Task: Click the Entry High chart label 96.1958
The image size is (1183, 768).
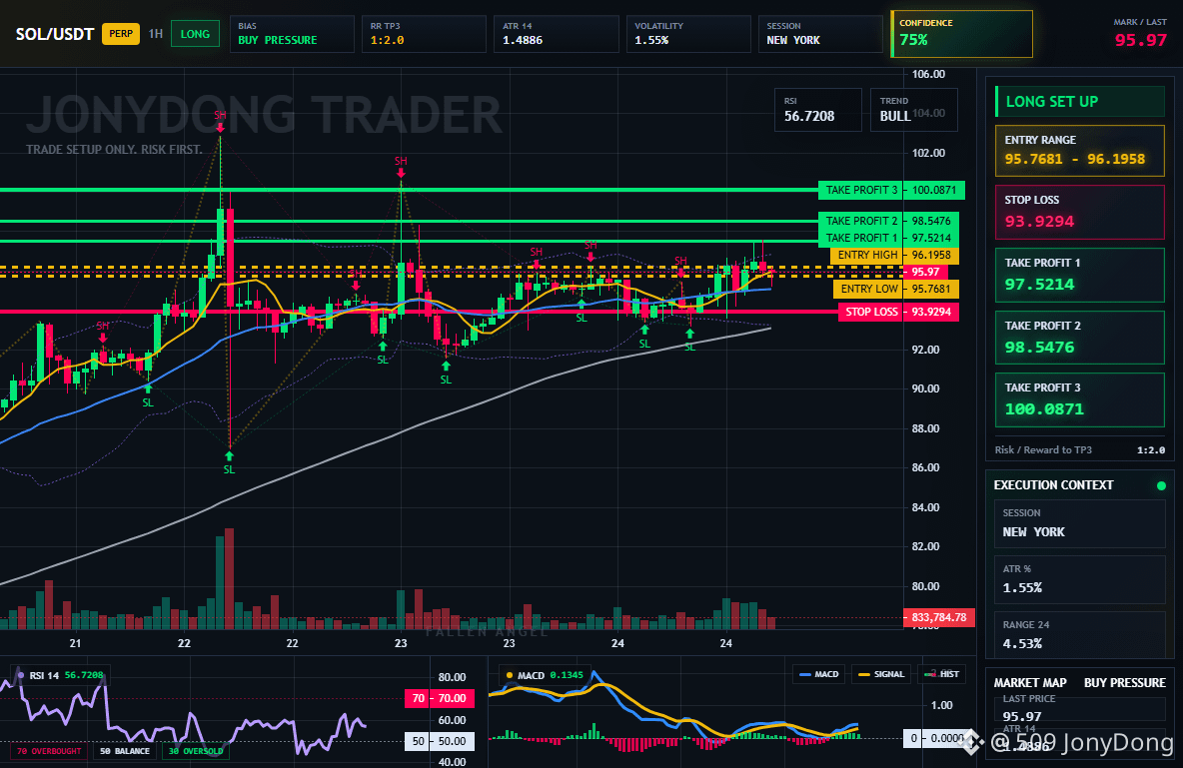Action: [895, 255]
